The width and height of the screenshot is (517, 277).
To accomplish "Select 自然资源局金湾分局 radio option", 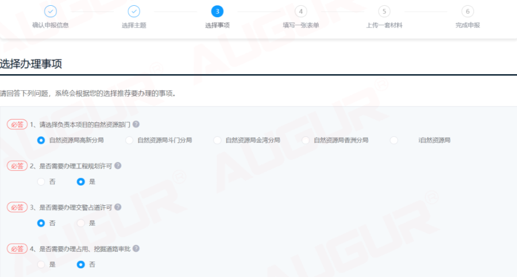I will (217, 140).
